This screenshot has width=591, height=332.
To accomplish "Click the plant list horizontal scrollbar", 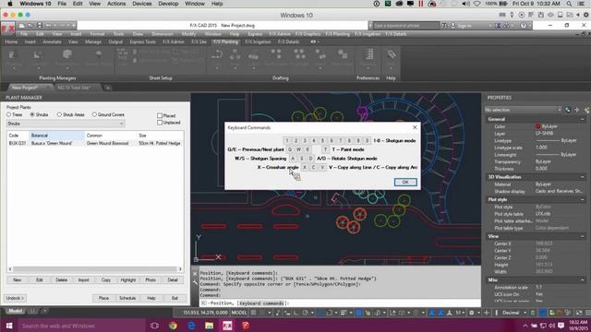I will click(95, 269).
